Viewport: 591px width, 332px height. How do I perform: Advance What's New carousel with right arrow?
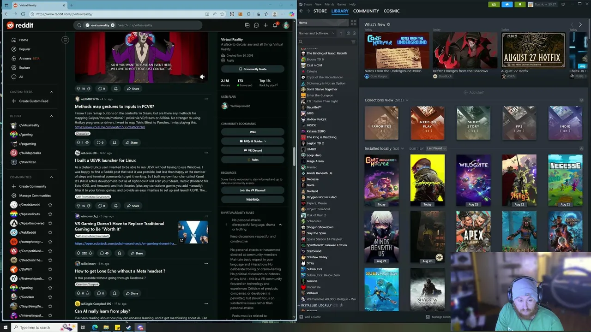(580, 24)
